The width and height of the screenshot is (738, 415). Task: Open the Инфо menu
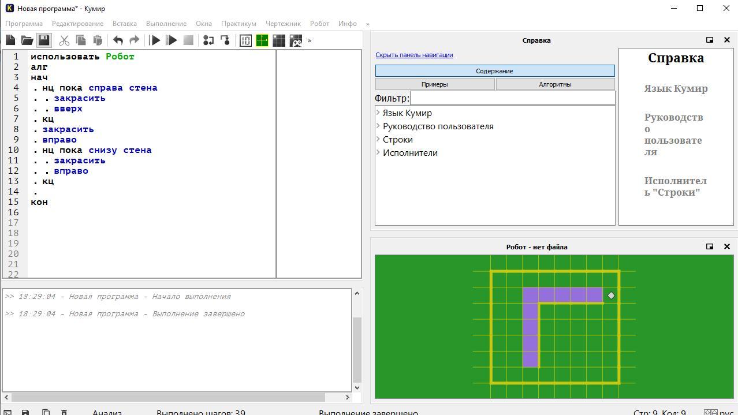pyautogui.click(x=348, y=24)
